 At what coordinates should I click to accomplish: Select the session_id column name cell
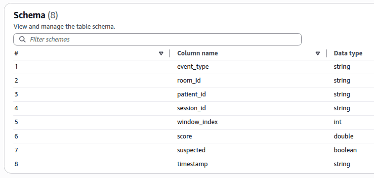(x=192, y=108)
